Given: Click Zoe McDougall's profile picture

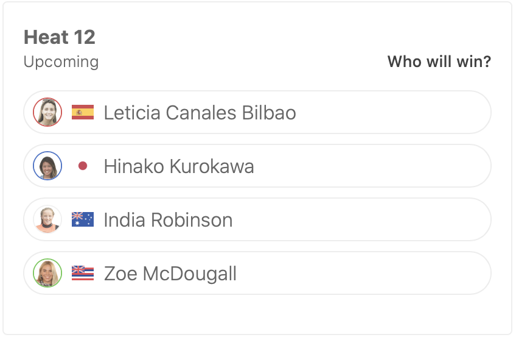Looking at the screenshot, I should 47,274.
